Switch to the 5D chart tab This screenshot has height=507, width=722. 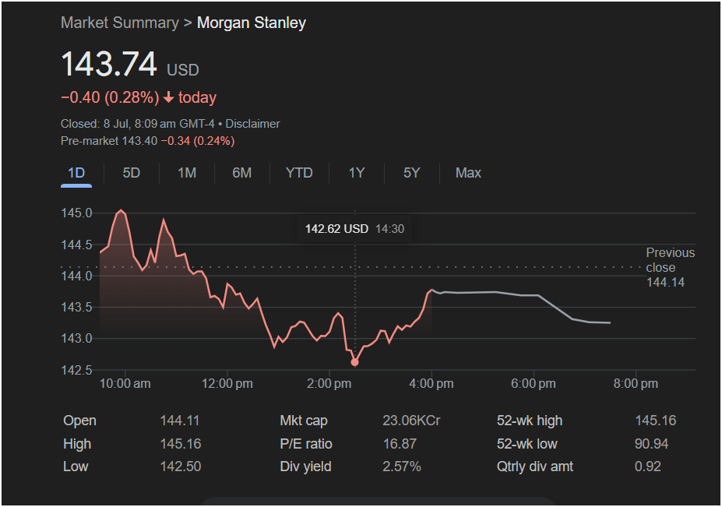[131, 173]
